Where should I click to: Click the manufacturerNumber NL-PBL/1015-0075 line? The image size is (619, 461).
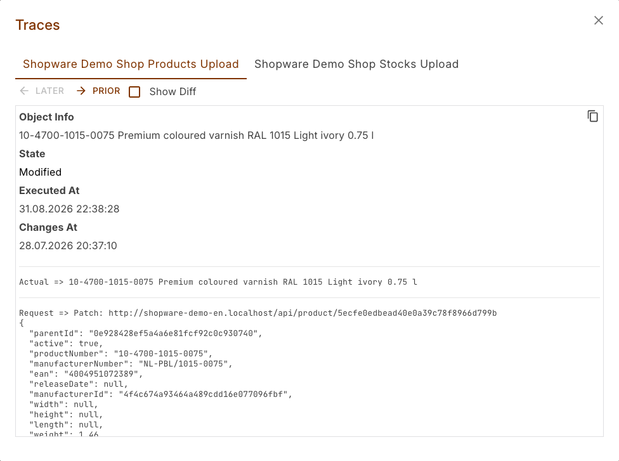(x=131, y=364)
